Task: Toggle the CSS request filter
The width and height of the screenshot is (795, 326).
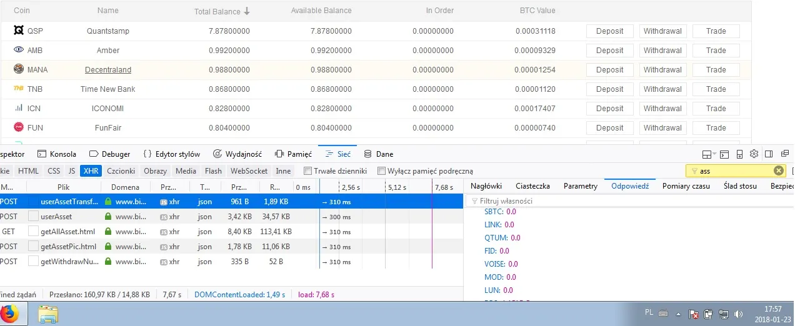Action: (x=54, y=170)
